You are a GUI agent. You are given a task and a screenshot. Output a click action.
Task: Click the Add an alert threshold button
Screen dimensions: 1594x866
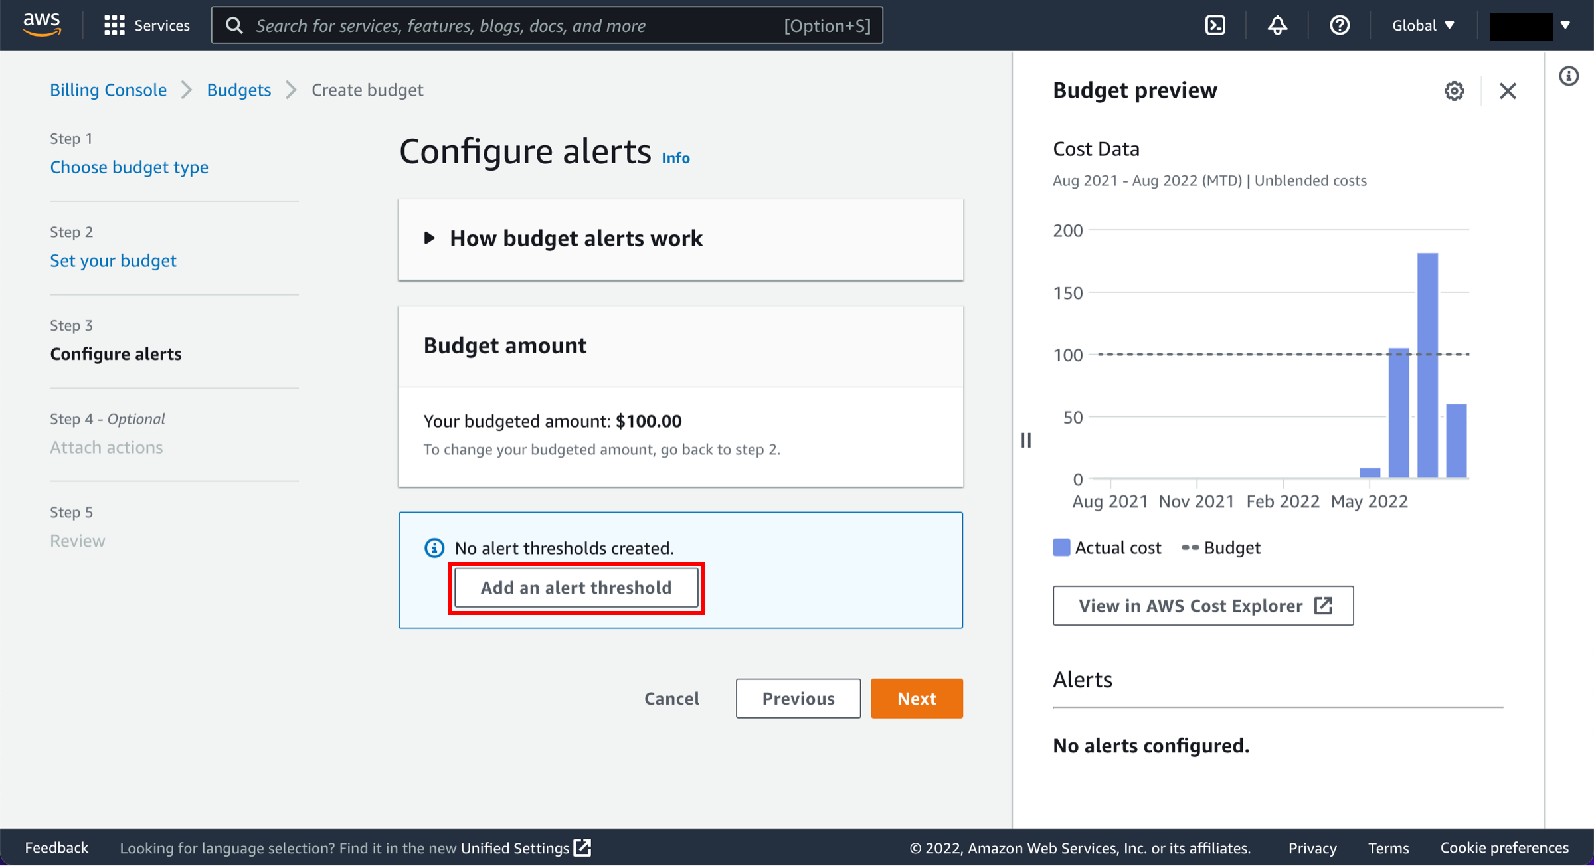(x=576, y=588)
